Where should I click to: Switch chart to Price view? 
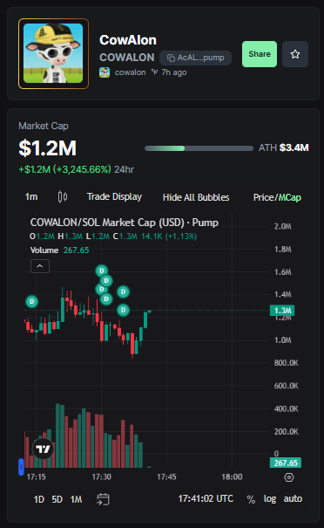(264, 197)
